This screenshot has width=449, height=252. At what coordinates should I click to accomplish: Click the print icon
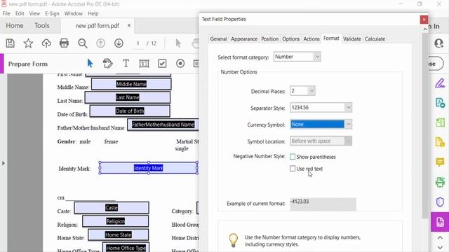click(64, 43)
